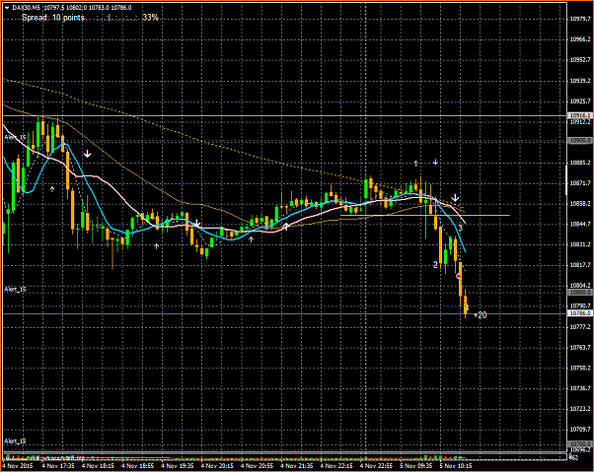The width and height of the screenshot is (594, 472).
Task: Click the '4 Nov 21:35' time axis label
Action: click(297, 465)
